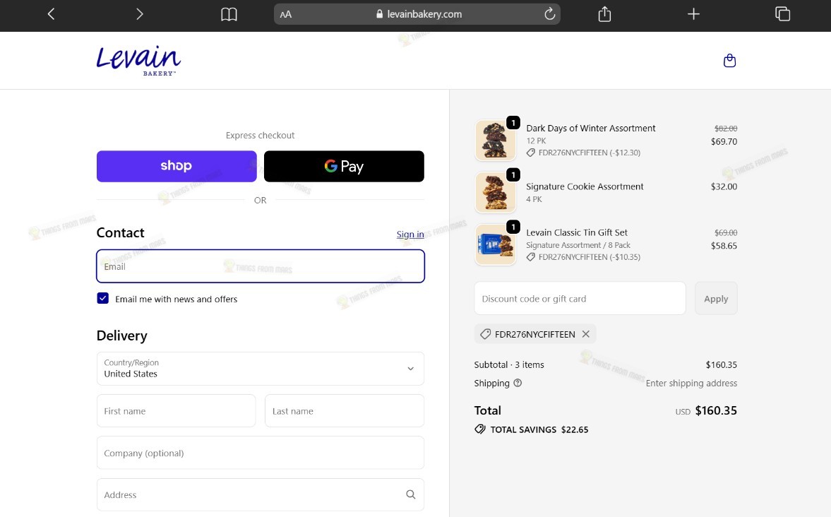The width and height of the screenshot is (831, 517).
Task: Click the Sign in link
Action: [x=410, y=234]
